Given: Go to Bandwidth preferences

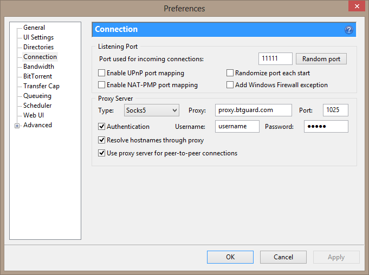Looking at the screenshot, I should pos(38,67).
